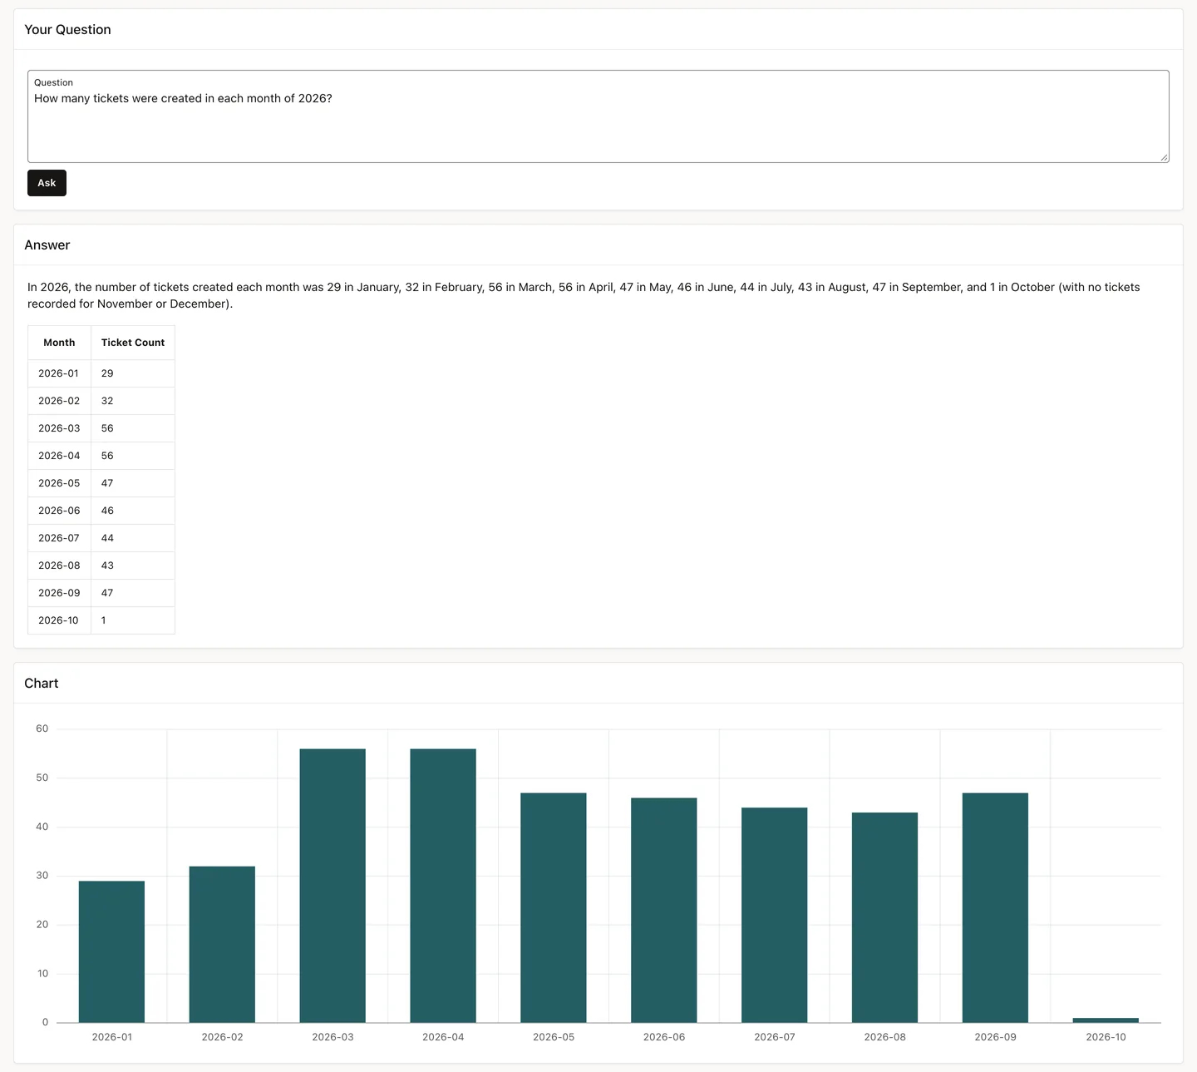Click table cell 2026-06
The width and height of the screenshot is (1197, 1072).
click(x=59, y=511)
